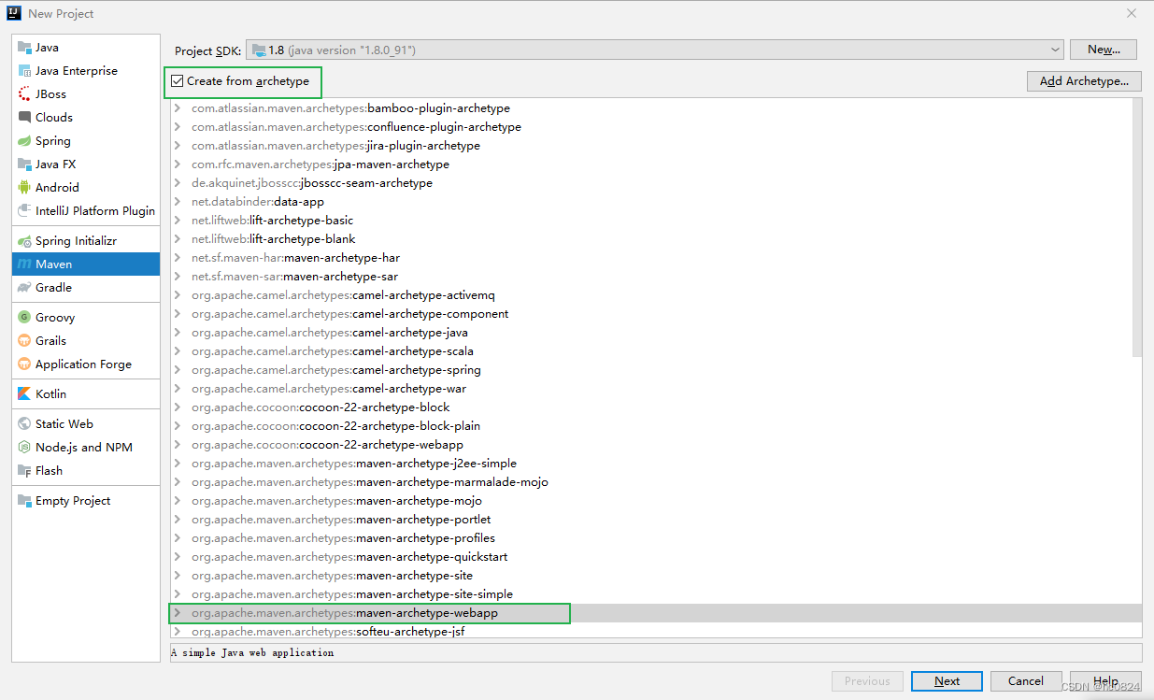Click the Spring leaf icon
Screen dimensions: 1154x700
24,141
